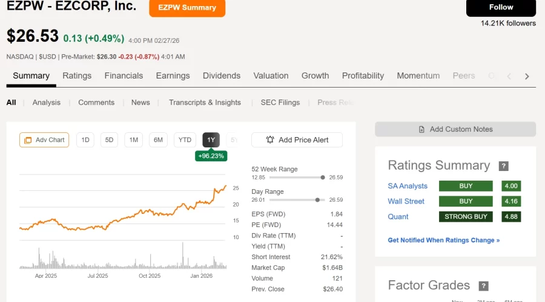Open the EZPW Summary button
This screenshot has width=545, height=302.
(187, 8)
